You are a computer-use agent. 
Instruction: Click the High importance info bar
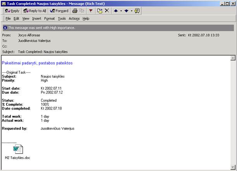pyautogui.click(x=118, y=28)
